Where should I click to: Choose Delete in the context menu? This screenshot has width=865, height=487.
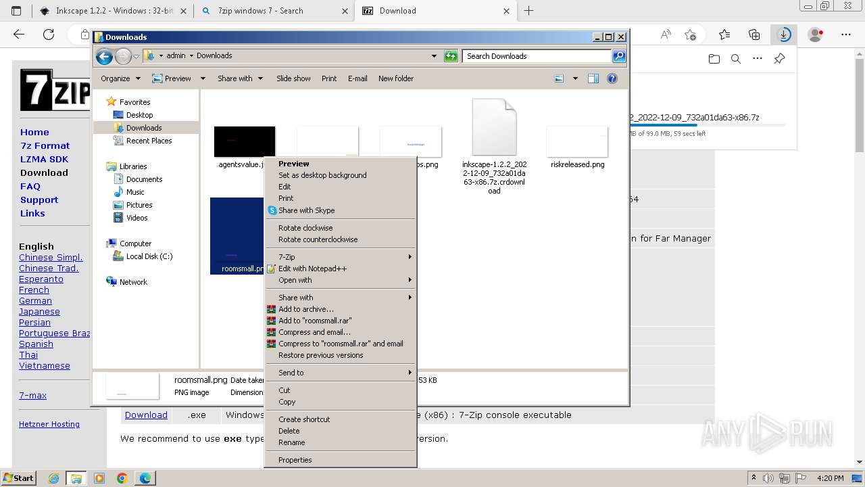point(340,431)
